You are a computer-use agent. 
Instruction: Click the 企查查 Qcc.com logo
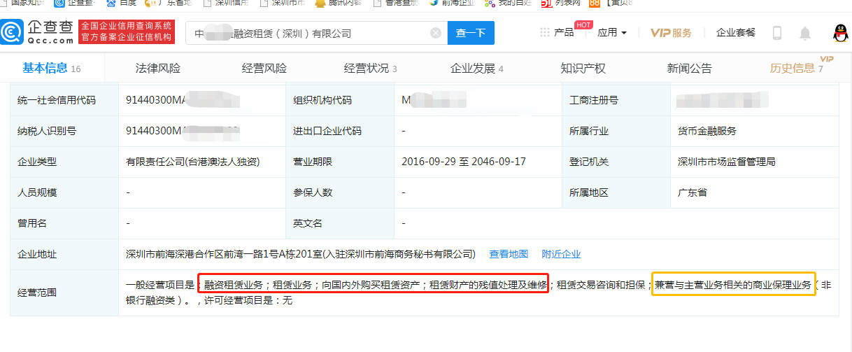click(37, 32)
